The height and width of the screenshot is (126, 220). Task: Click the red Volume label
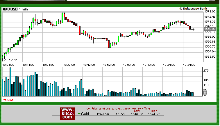coord(8,100)
